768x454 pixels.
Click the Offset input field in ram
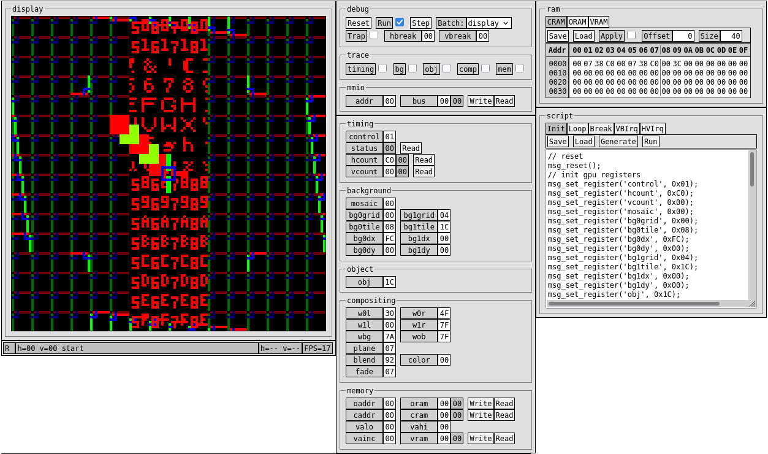pos(683,36)
